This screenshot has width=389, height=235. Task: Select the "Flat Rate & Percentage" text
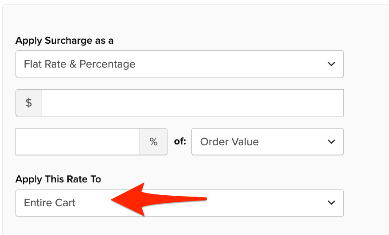[x=80, y=64]
